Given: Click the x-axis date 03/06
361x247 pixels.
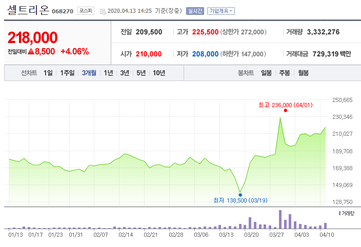Looking at the screenshot, I should [201, 235].
